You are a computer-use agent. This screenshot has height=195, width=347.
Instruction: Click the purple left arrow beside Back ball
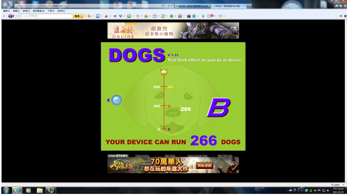pos(108,100)
